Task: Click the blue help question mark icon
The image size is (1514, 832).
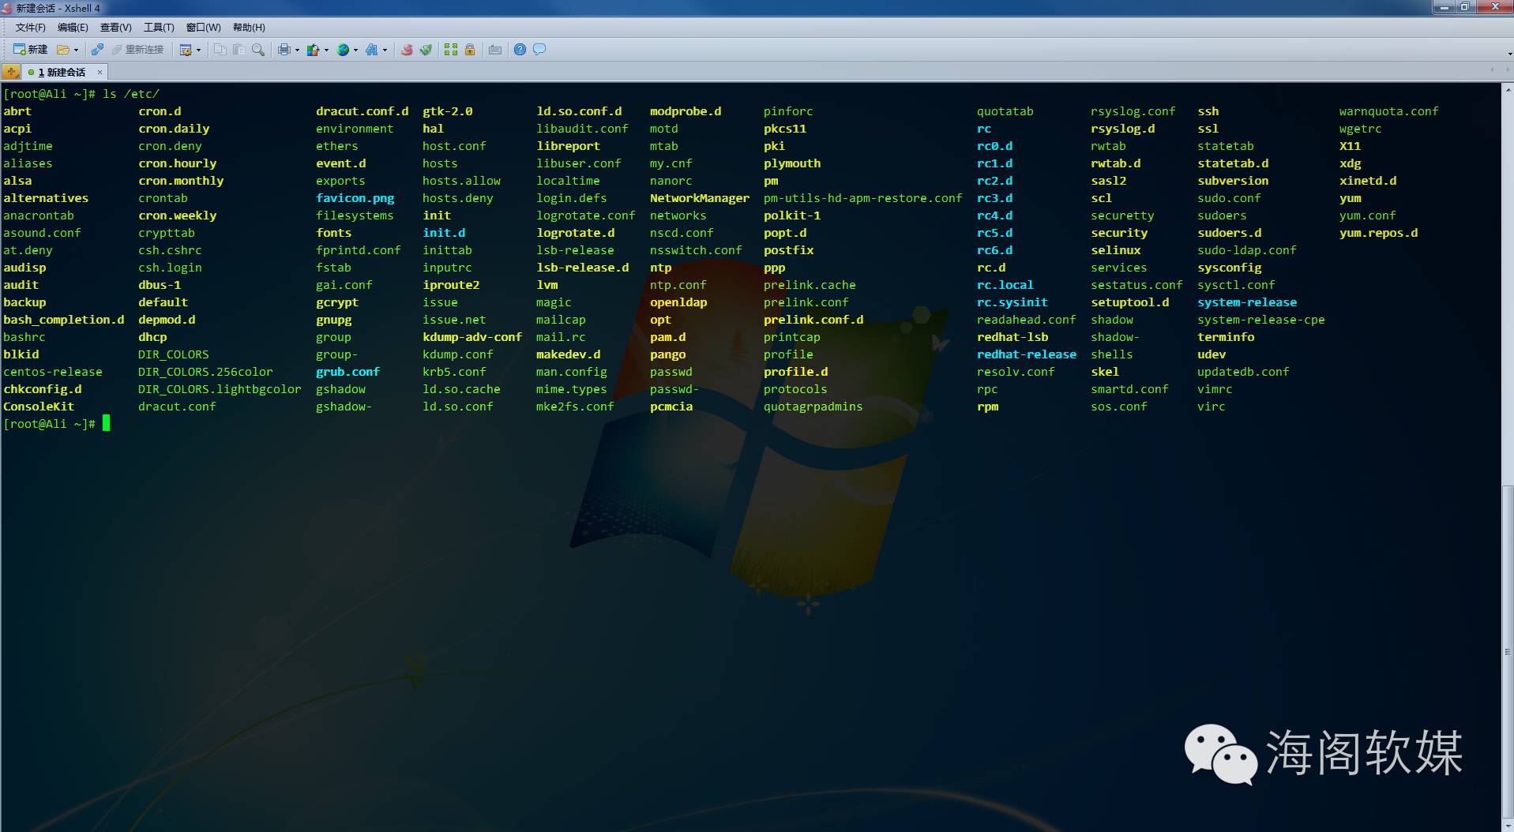Action: pos(520,50)
